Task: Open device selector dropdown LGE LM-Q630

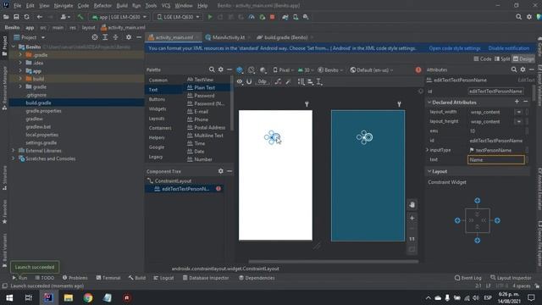Action: (178, 17)
